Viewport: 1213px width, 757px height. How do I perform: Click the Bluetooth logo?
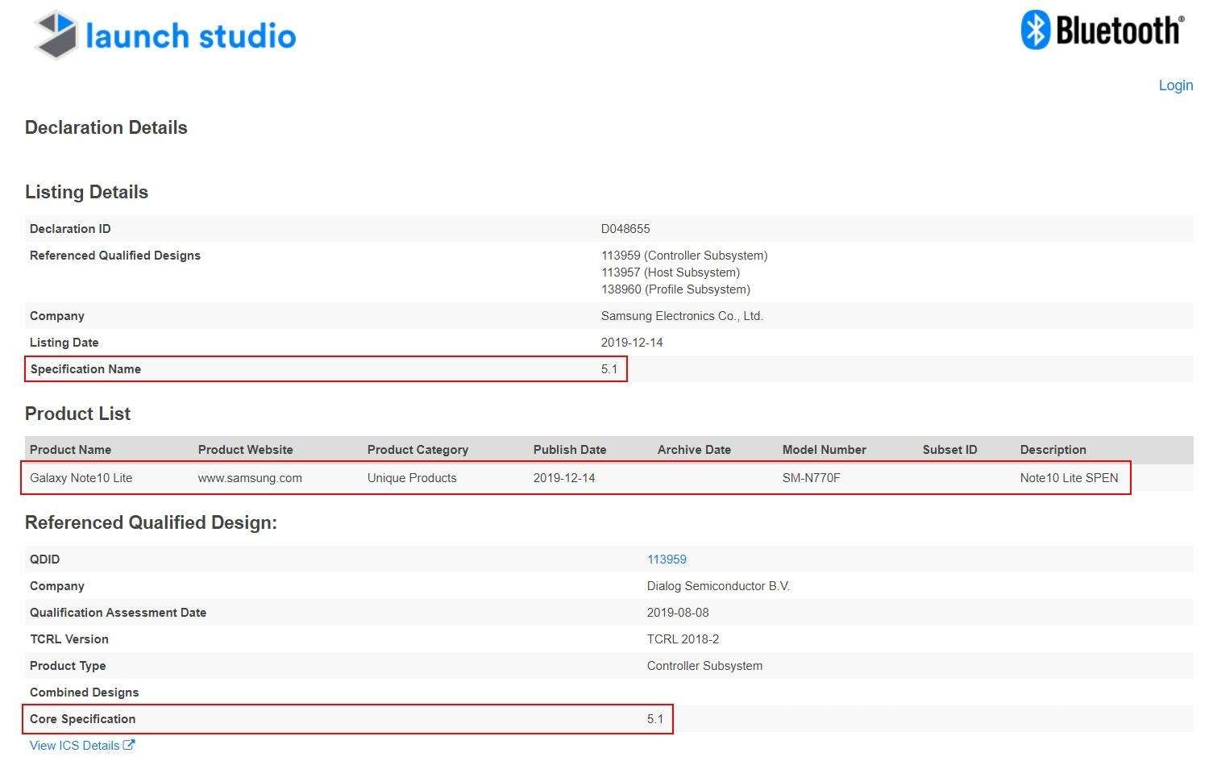[1101, 31]
